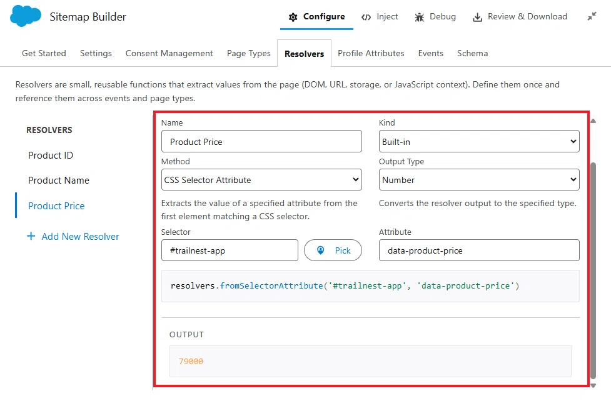The height and width of the screenshot is (411, 611).
Task: Click the Review & Download arrow icon
Action: tap(477, 17)
